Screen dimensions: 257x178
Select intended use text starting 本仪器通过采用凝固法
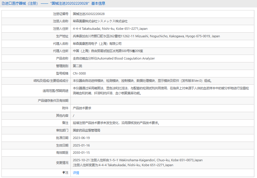161,91
